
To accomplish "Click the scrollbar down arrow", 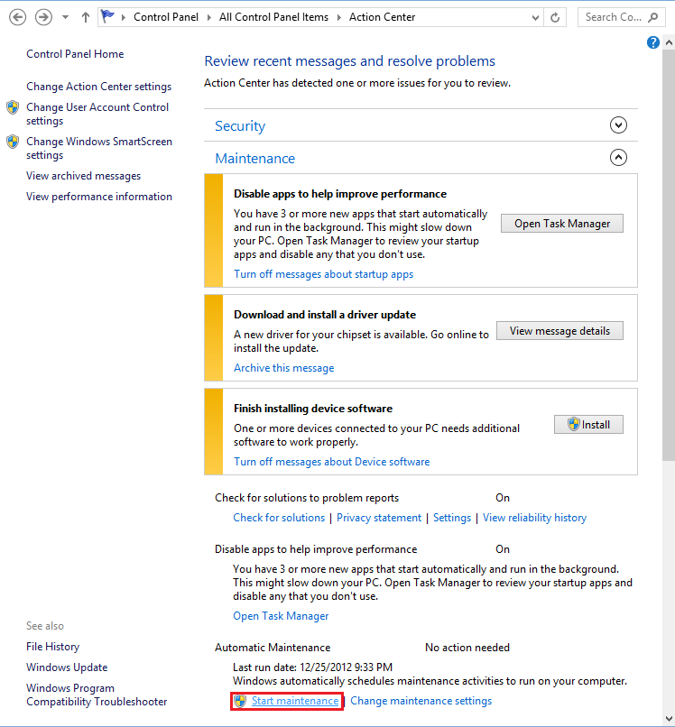I will click(669, 719).
